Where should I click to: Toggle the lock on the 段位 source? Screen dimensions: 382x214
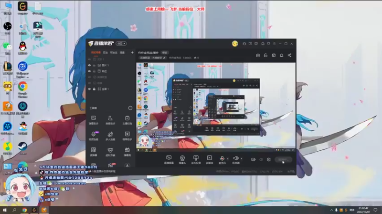[x=94, y=71]
